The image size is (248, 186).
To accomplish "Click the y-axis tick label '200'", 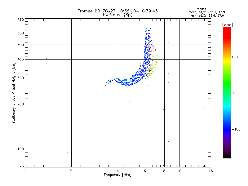I will coord(20,104).
